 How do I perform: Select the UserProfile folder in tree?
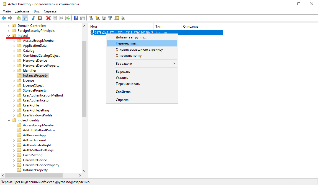pos(31,105)
